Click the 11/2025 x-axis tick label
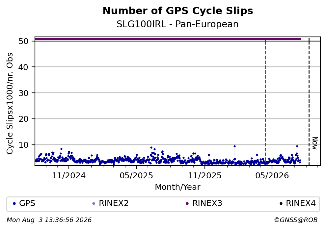Image resolution: width=327 pixels, height=230 pixels. tap(205, 176)
